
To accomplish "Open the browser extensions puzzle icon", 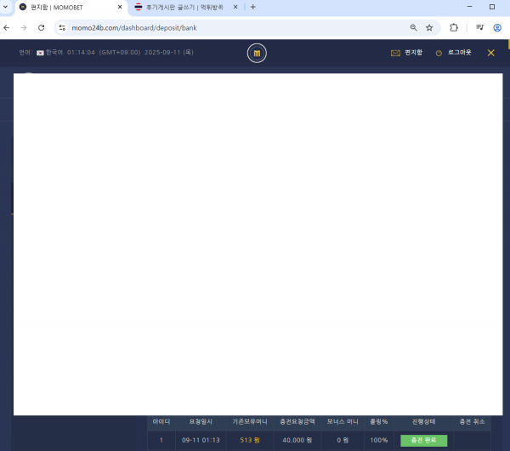I will coord(454,27).
